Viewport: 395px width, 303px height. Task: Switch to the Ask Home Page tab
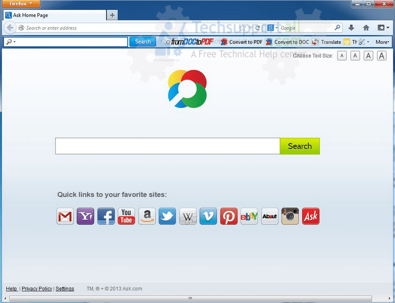(x=55, y=16)
